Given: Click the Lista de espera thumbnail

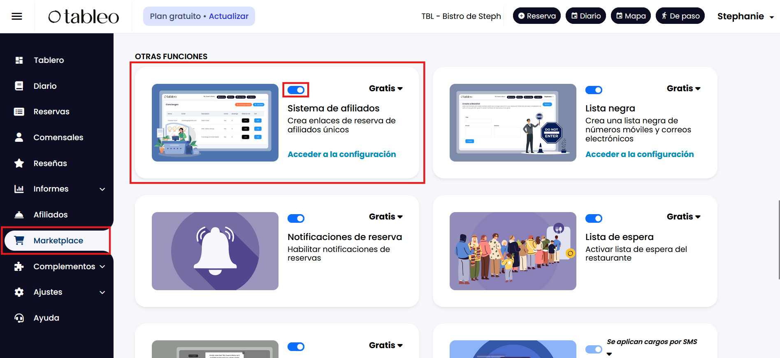Looking at the screenshot, I should coord(513,251).
